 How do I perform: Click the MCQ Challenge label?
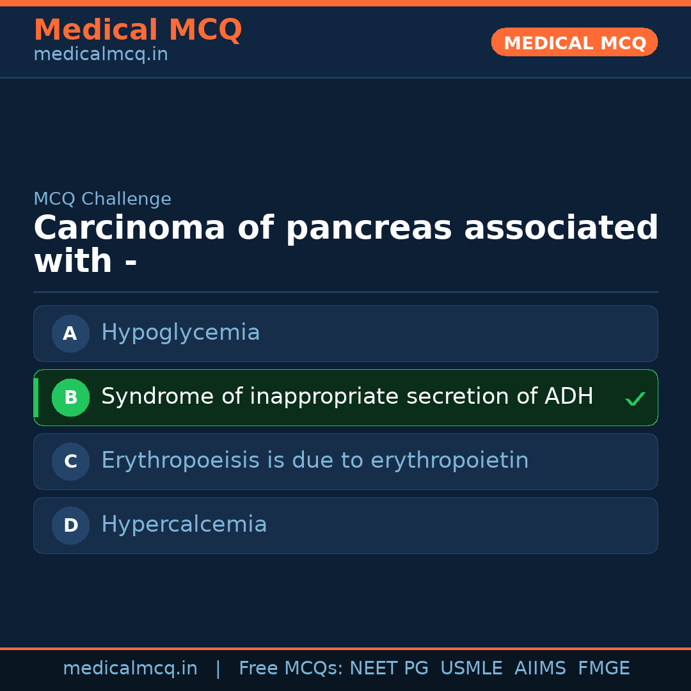102,199
